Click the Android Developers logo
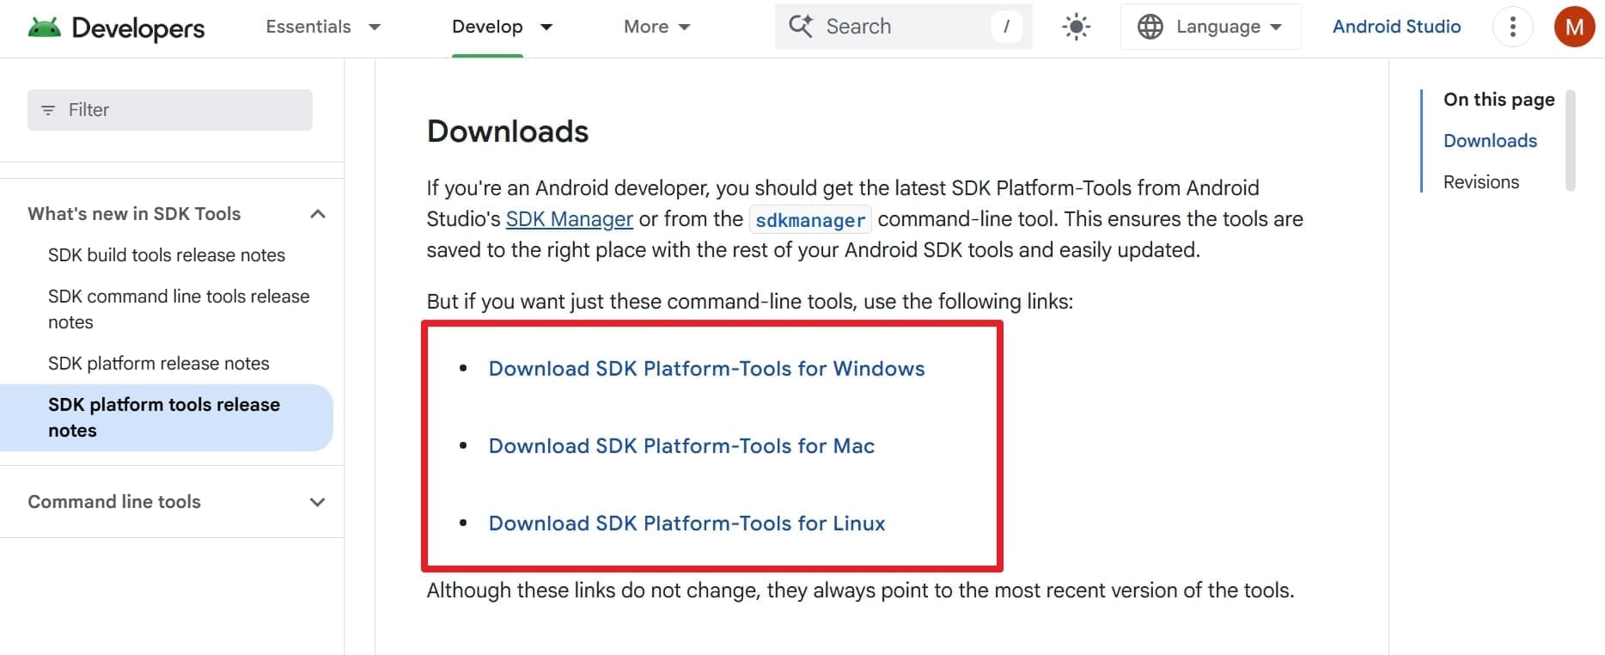The width and height of the screenshot is (1605, 655). pos(116,28)
